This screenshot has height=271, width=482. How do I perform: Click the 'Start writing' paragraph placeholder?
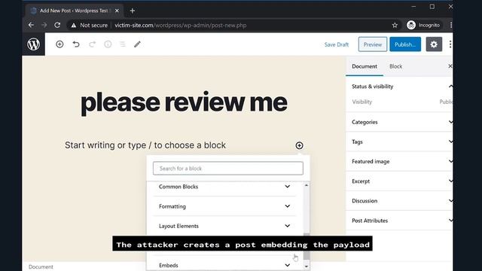pos(145,145)
